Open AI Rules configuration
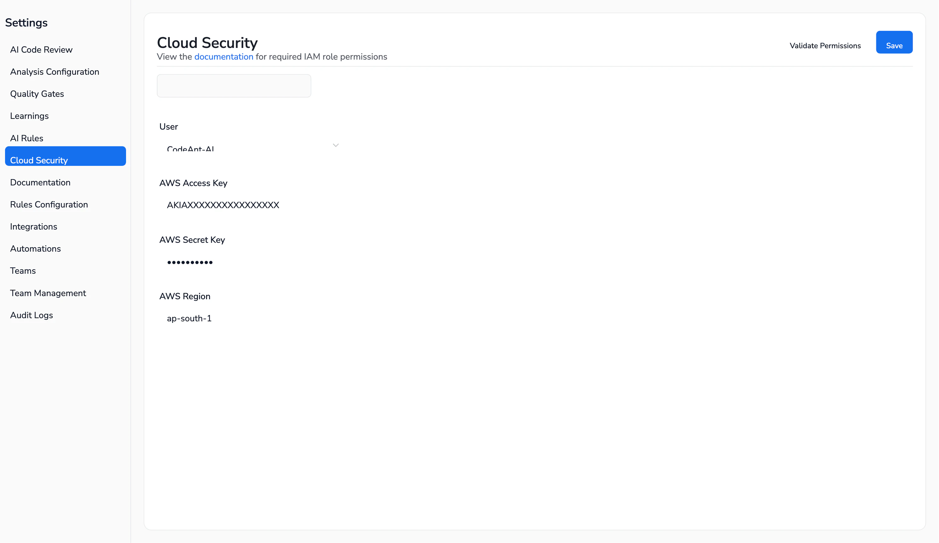 click(26, 138)
